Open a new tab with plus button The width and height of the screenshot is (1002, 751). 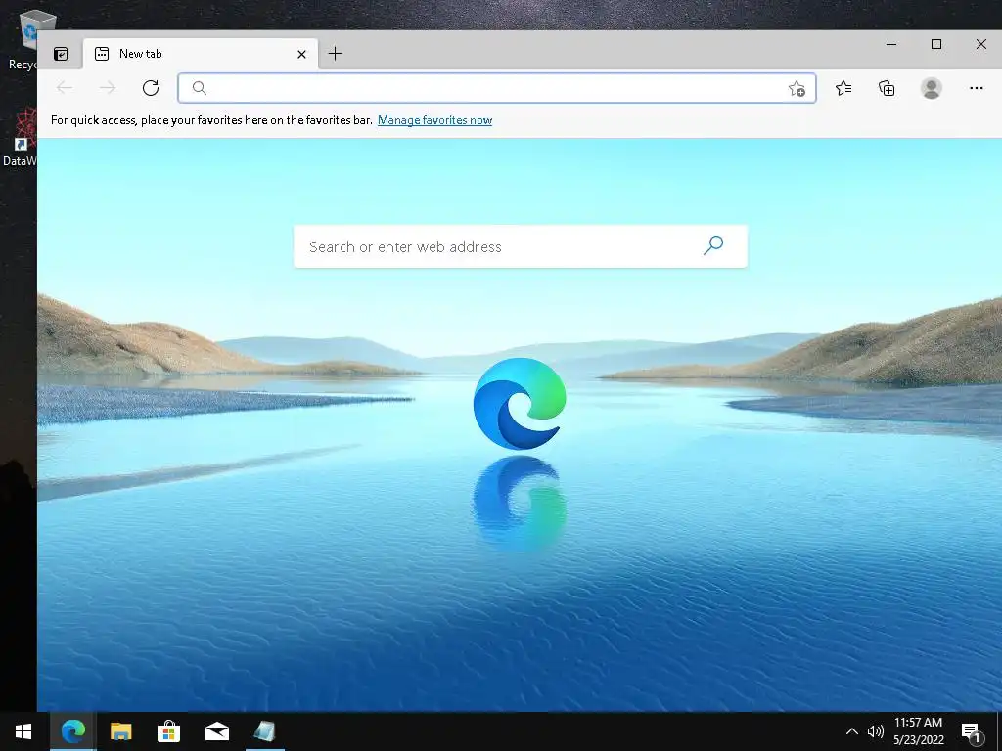tap(335, 54)
